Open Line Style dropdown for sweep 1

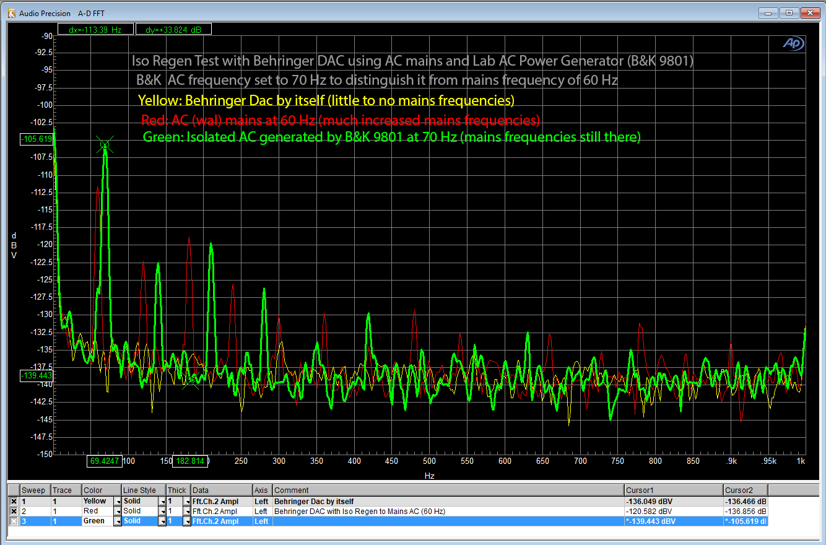[x=162, y=501]
